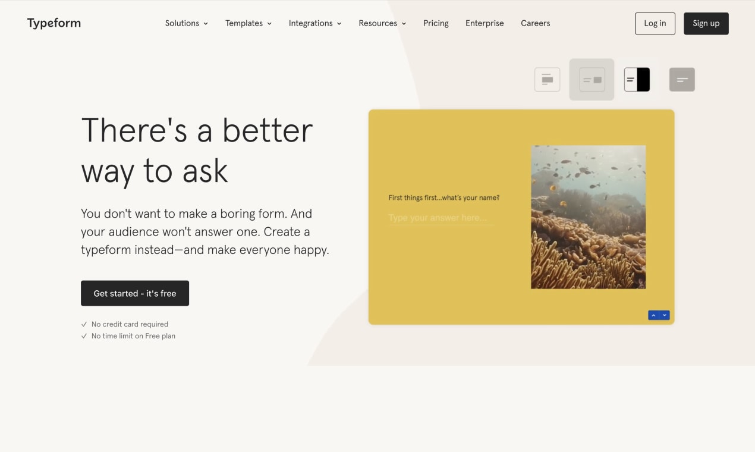Screen dimensions: 755x452
Task: Open the Typeform logo homepage link
Action: click(54, 23)
